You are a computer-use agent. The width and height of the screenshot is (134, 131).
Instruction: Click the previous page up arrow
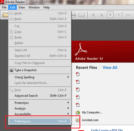[93, 15]
